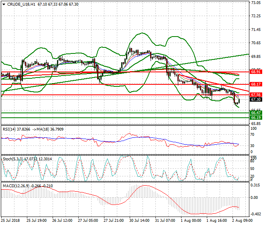Click the MACD 0.315 scale value
Screen dimensions: 265x225
point(255,185)
